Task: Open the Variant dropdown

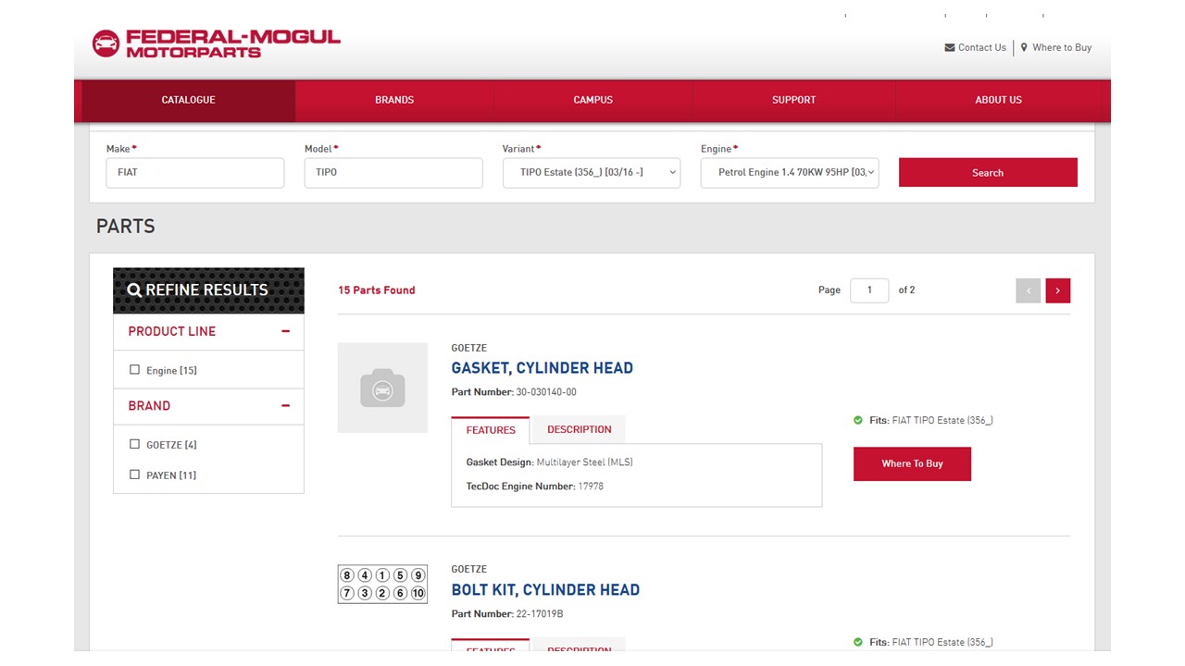Action: 591,173
